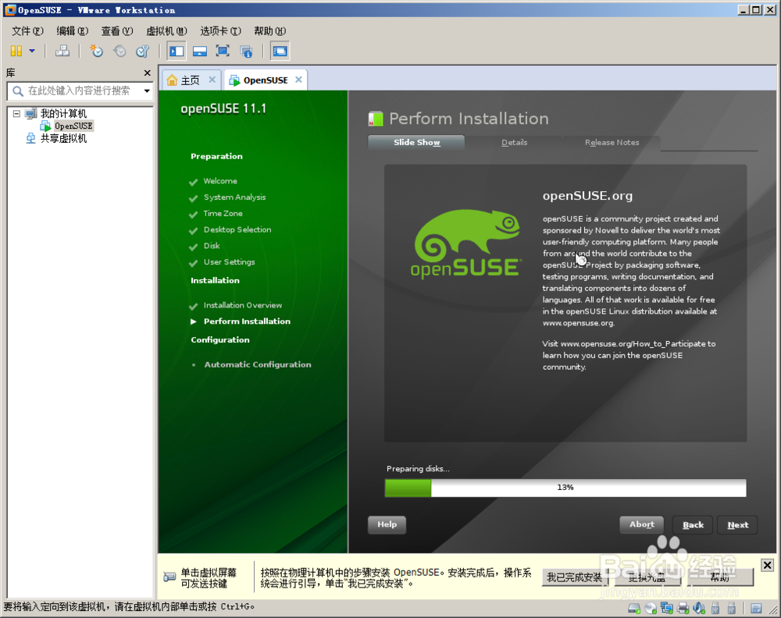Toggle console view icon in toolbar
781x618 pixels.
click(280, 51)
